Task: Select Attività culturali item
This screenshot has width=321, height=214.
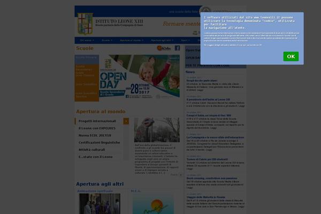Action: (x=91, y=150)
